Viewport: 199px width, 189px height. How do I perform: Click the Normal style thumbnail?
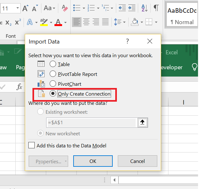click(182, 16)
